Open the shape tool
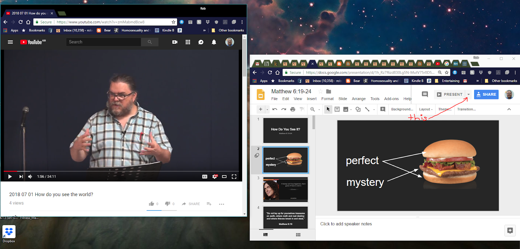This screenshot has width=520, height=249. pos(358,109)
